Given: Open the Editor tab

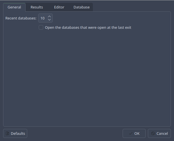Looking at the screenshot, I should coord(59,7).
